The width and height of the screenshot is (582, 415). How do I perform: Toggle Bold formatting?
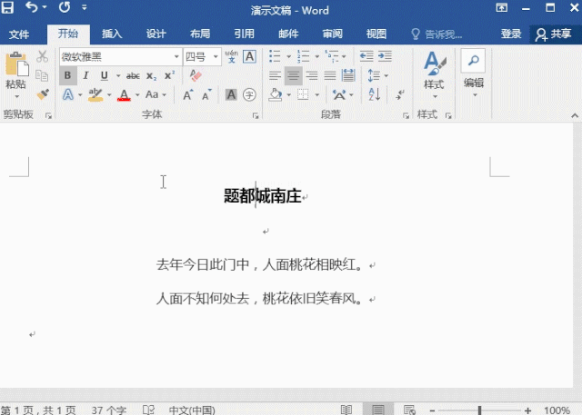(67, 75)
